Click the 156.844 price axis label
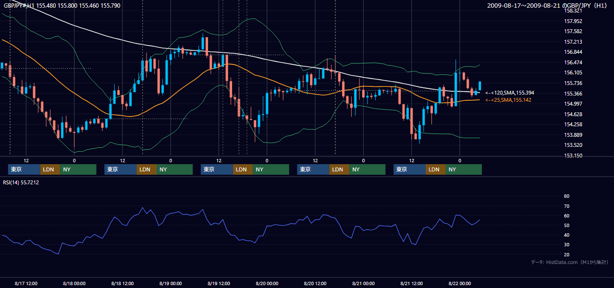Image resolution: width=614 pixels, height=288 pixels. pos(573,52)
